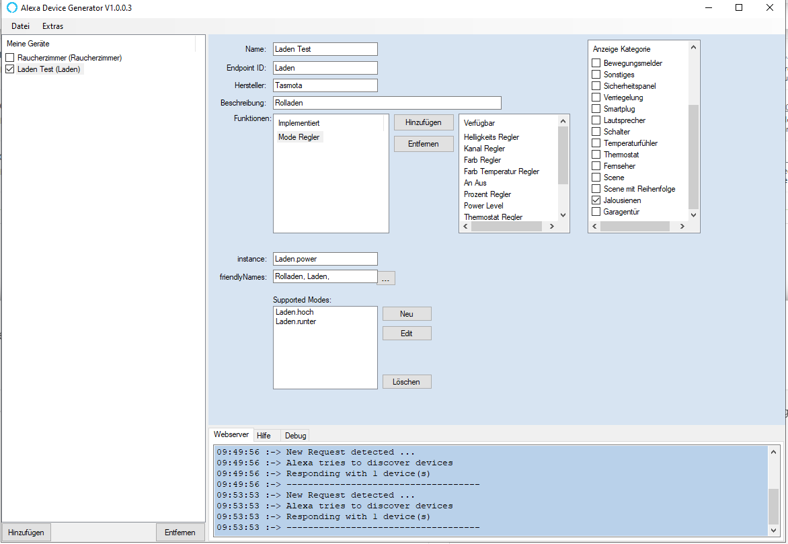Uncheck the Jalousien category
This screenshot has height=544, width=788.
coord(596,200)
